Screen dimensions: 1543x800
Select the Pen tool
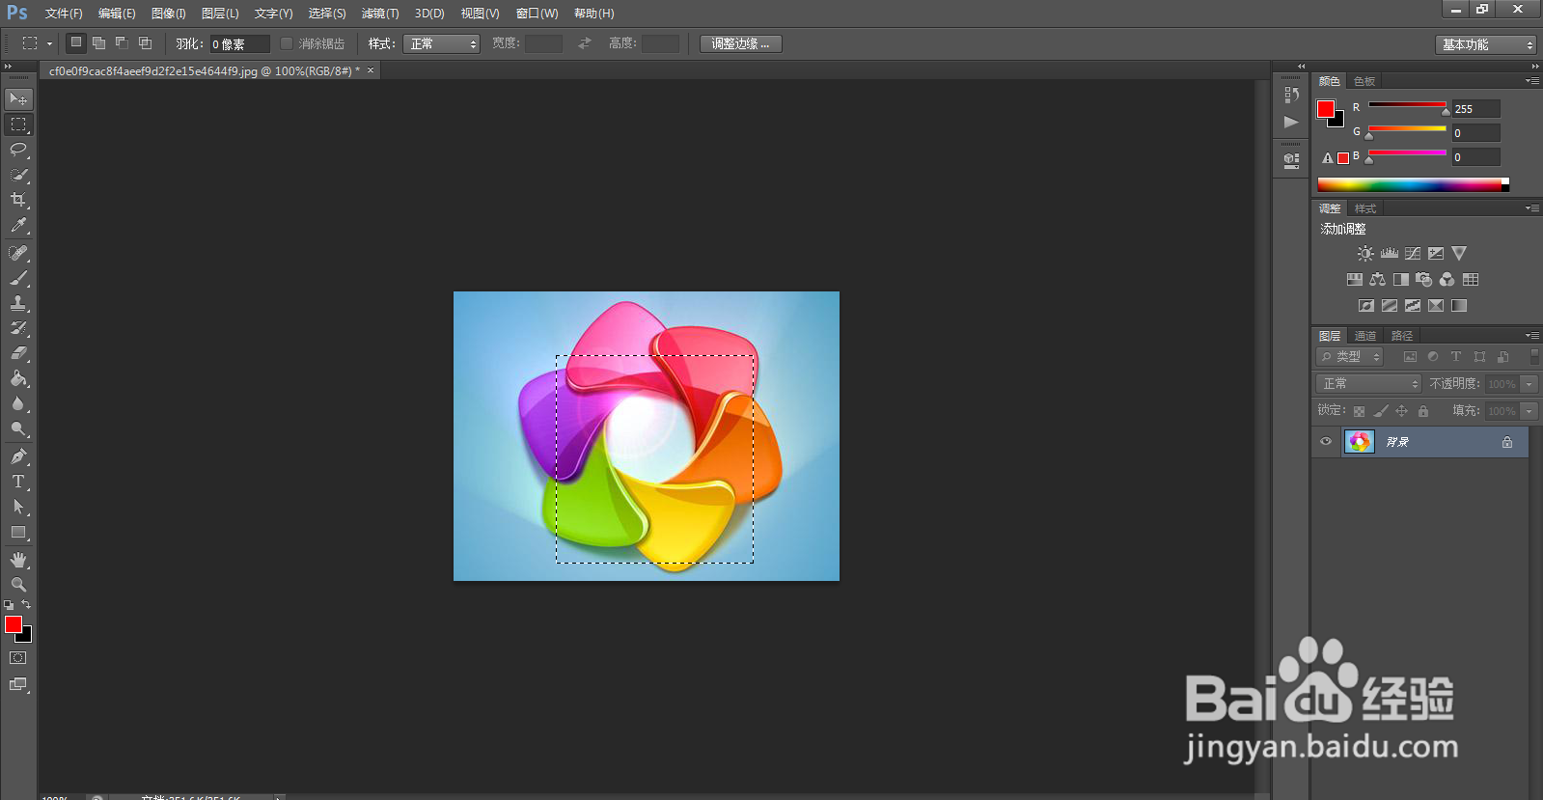coord(18,456)
